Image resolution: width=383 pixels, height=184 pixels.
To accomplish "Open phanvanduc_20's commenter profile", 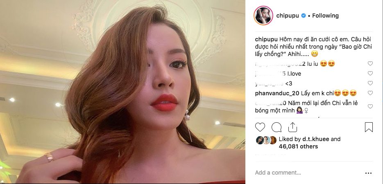I will point(276,93).
